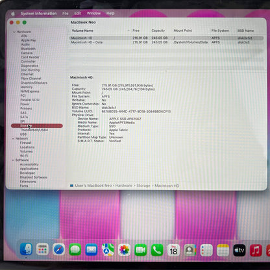Select Bluetooth in the sidebar
Screen dimensions: 270x270
point(28,49)
